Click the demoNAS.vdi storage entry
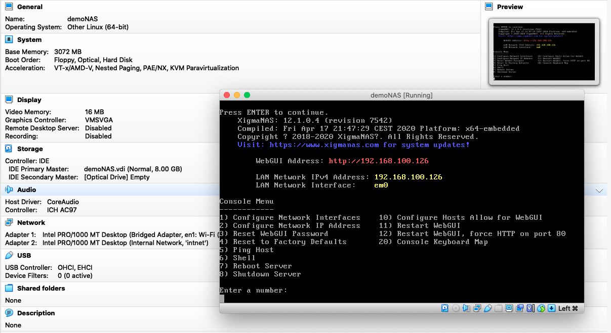This screenshot has height=333, width=611. pyautogui.click(x=133, y=169)
